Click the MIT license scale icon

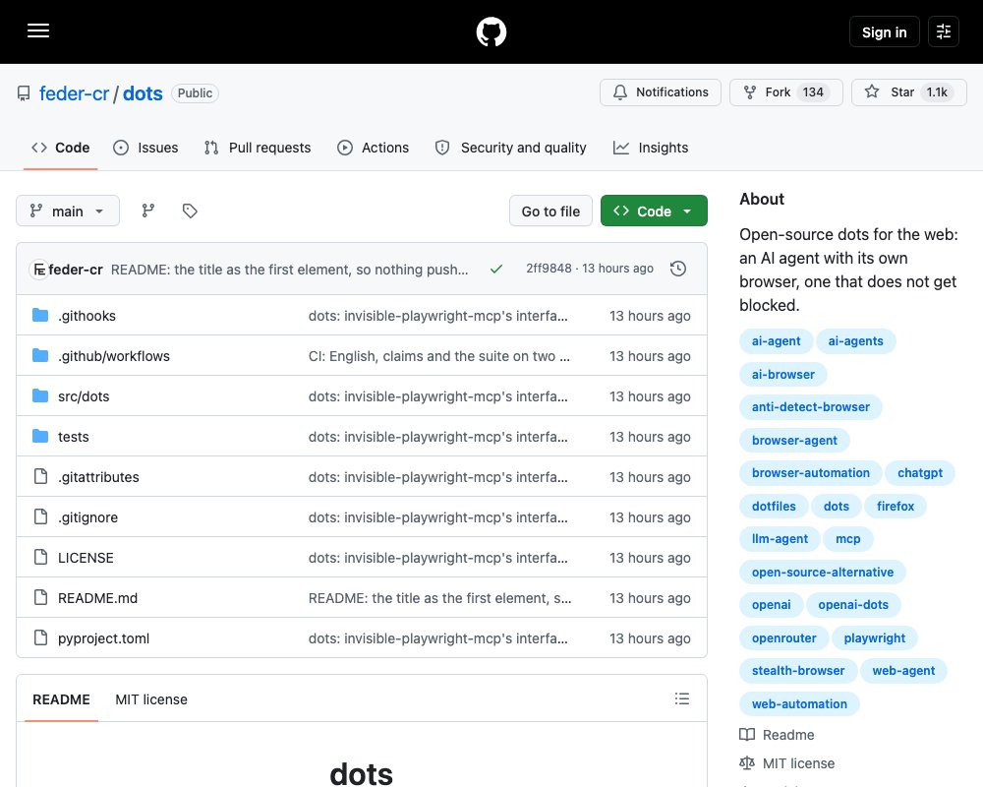coord(747,763)
